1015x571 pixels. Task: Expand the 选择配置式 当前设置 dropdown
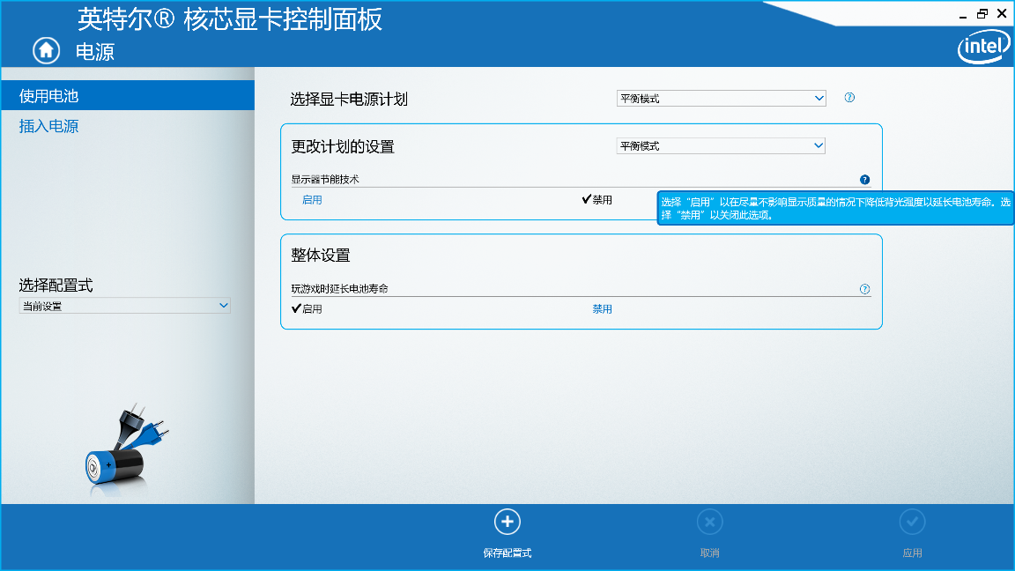coord(124,306)
